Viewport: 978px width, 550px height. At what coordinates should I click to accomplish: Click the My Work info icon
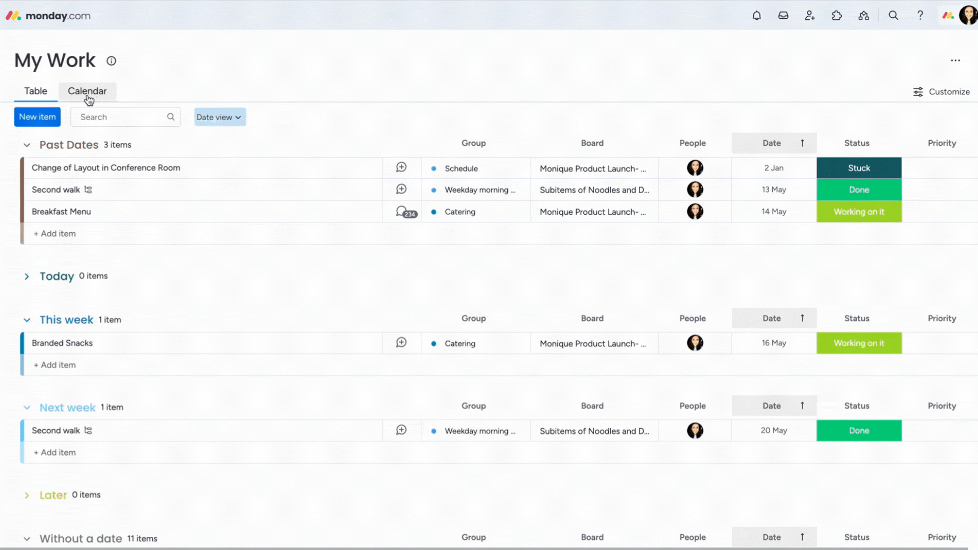(x=111, y=61)
